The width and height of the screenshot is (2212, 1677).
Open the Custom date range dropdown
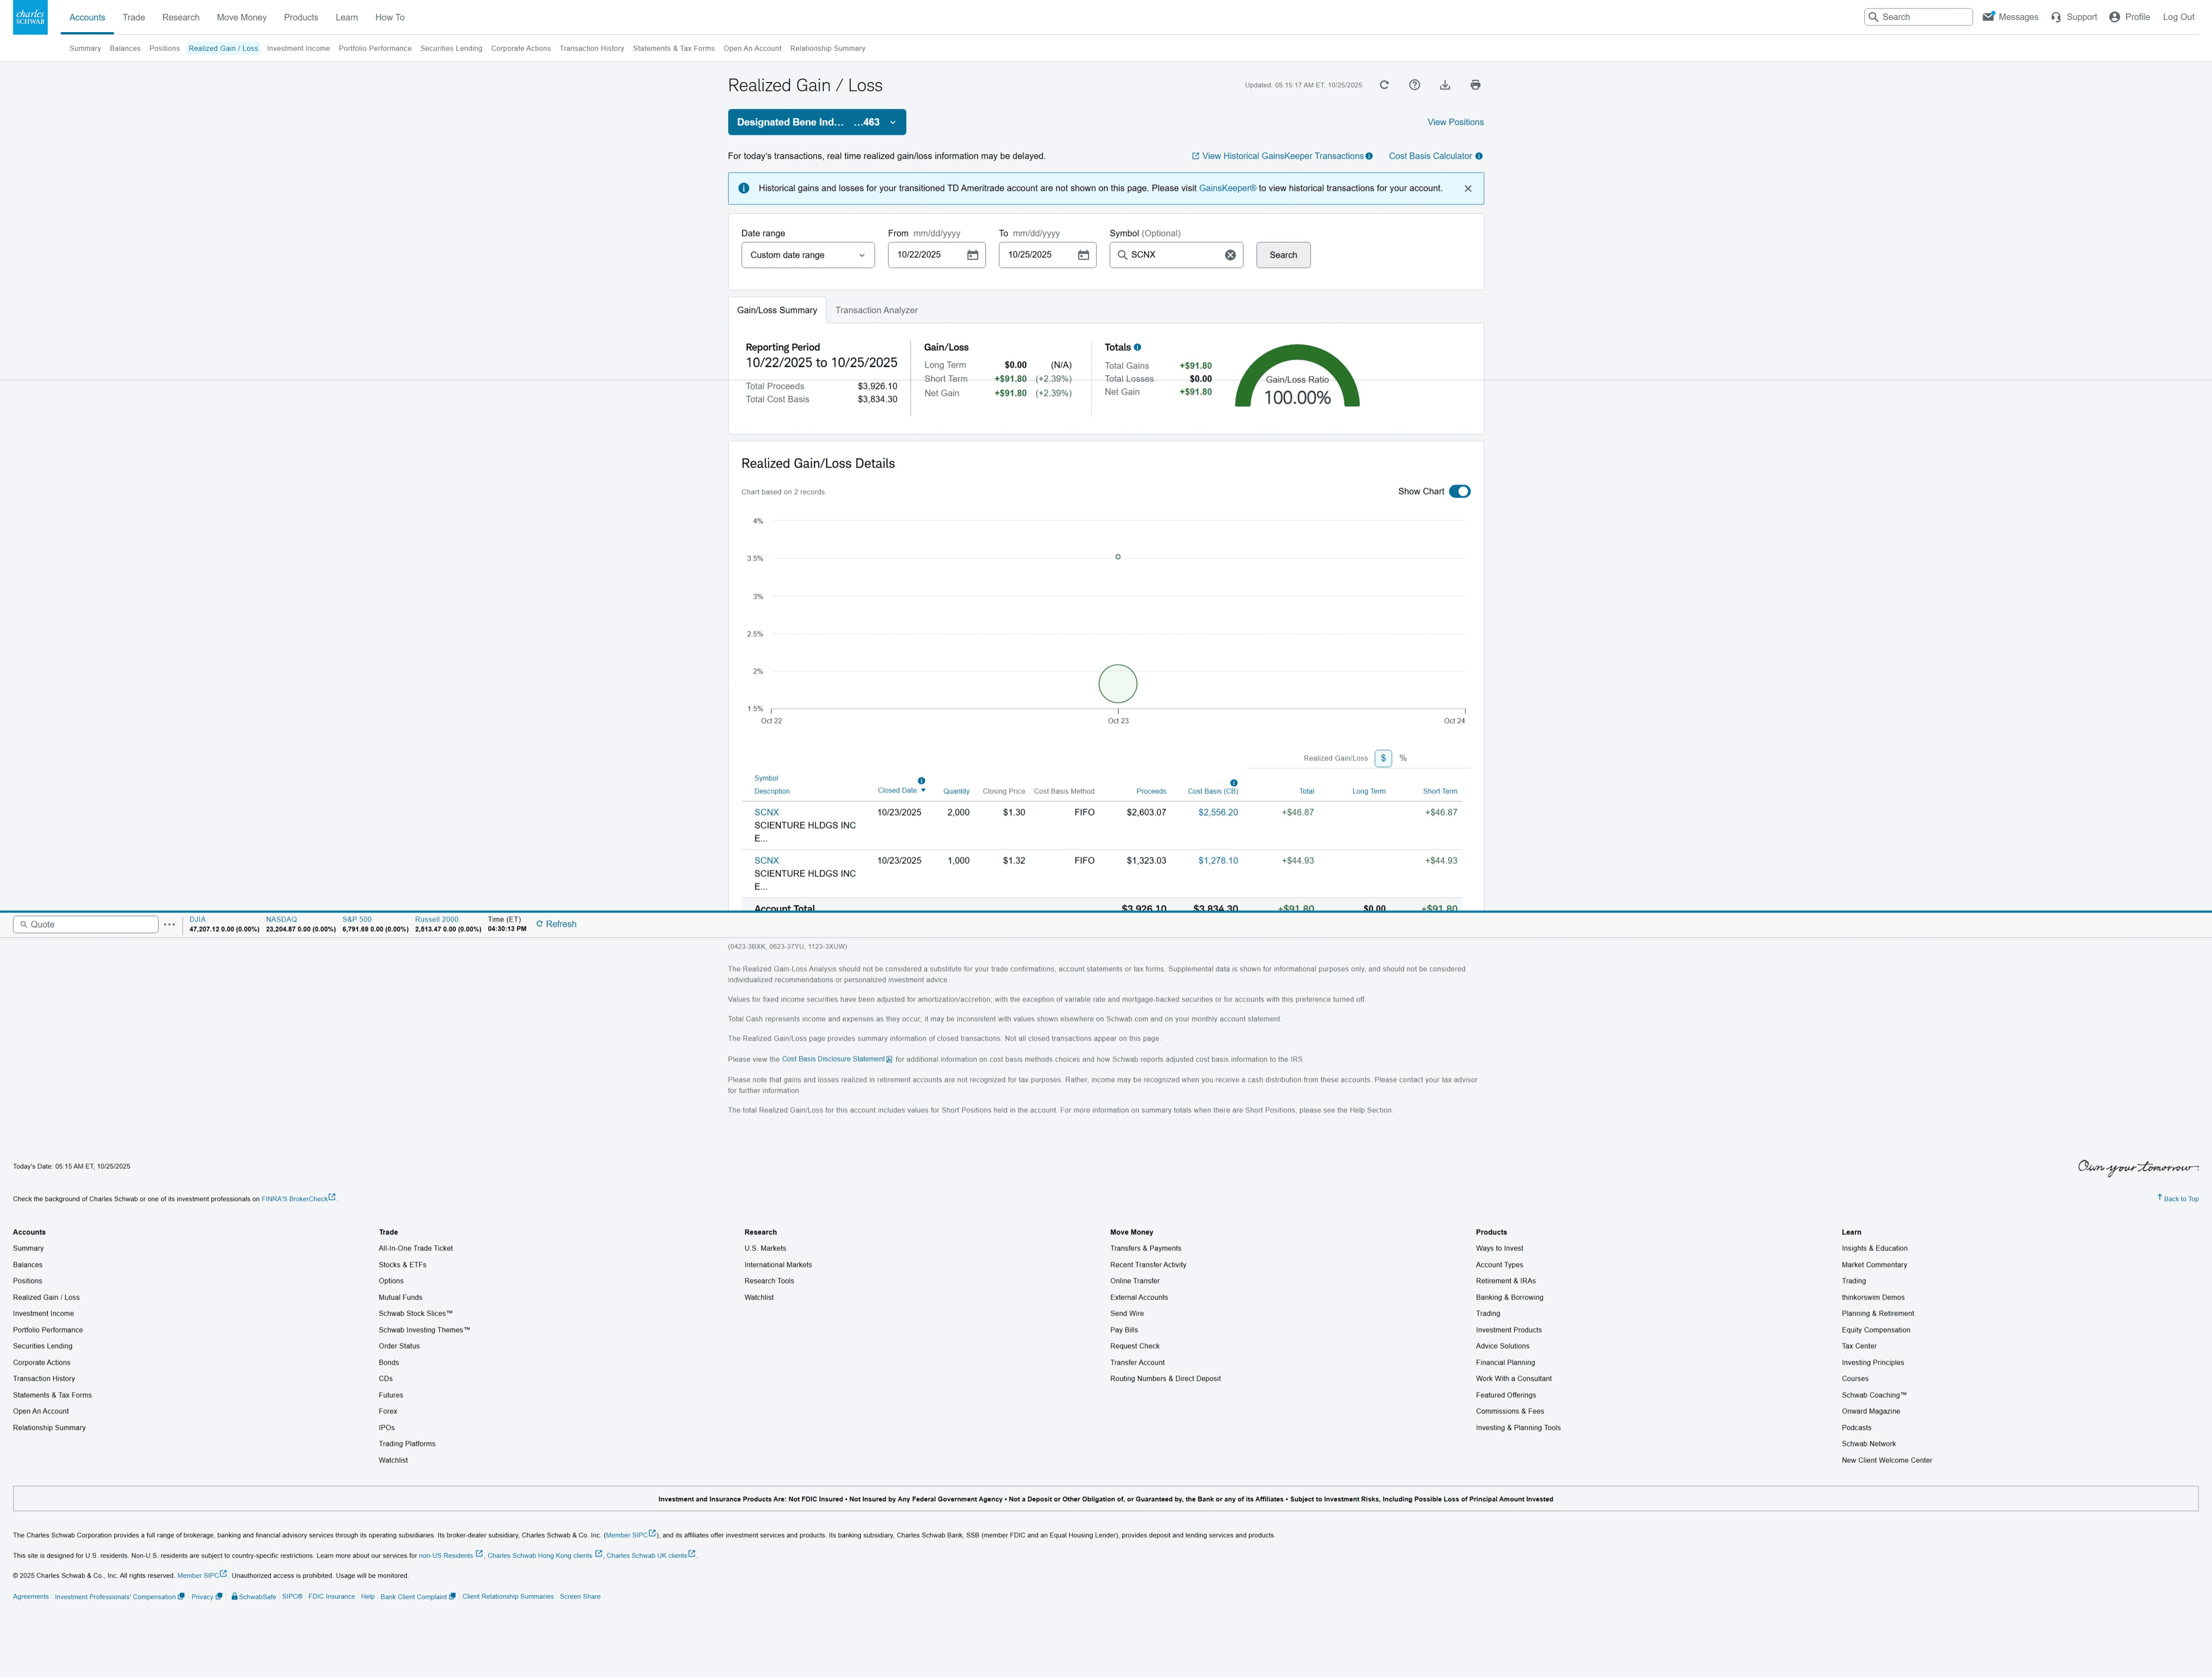[807, 255]
